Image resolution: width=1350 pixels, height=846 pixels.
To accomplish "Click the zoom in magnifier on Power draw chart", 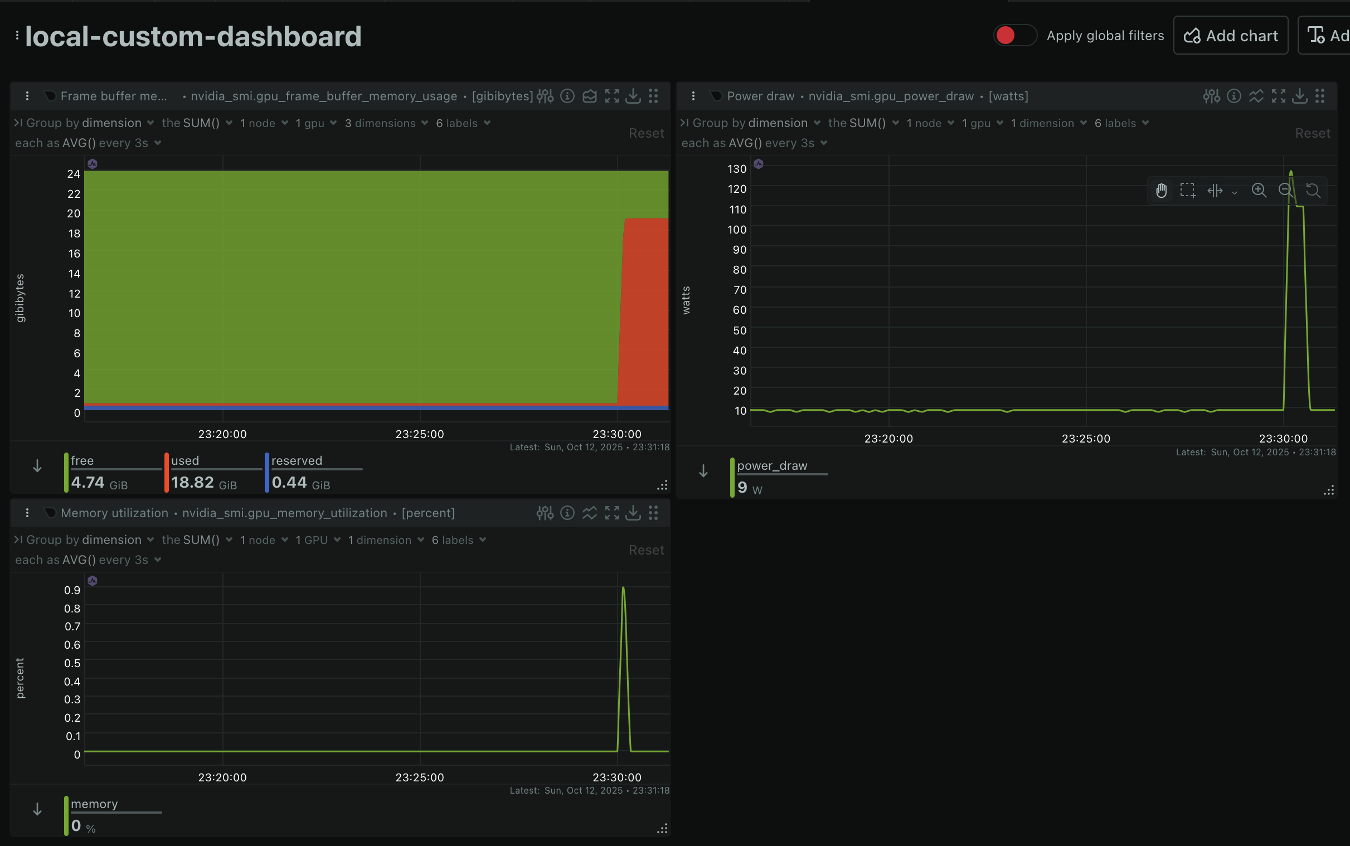I will point(1259,191).
